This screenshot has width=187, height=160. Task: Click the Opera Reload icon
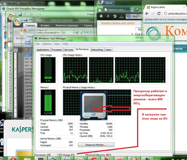point(115,16)
